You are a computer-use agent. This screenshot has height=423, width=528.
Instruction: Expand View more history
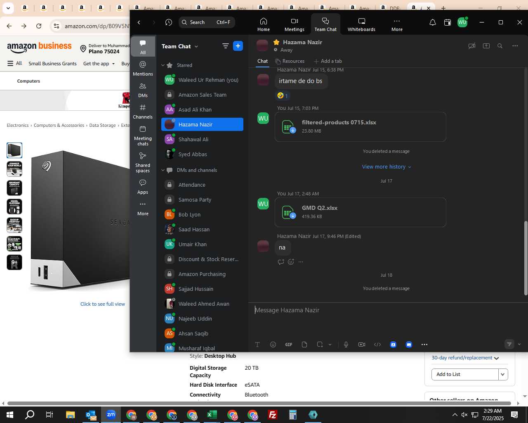[387, 167]
